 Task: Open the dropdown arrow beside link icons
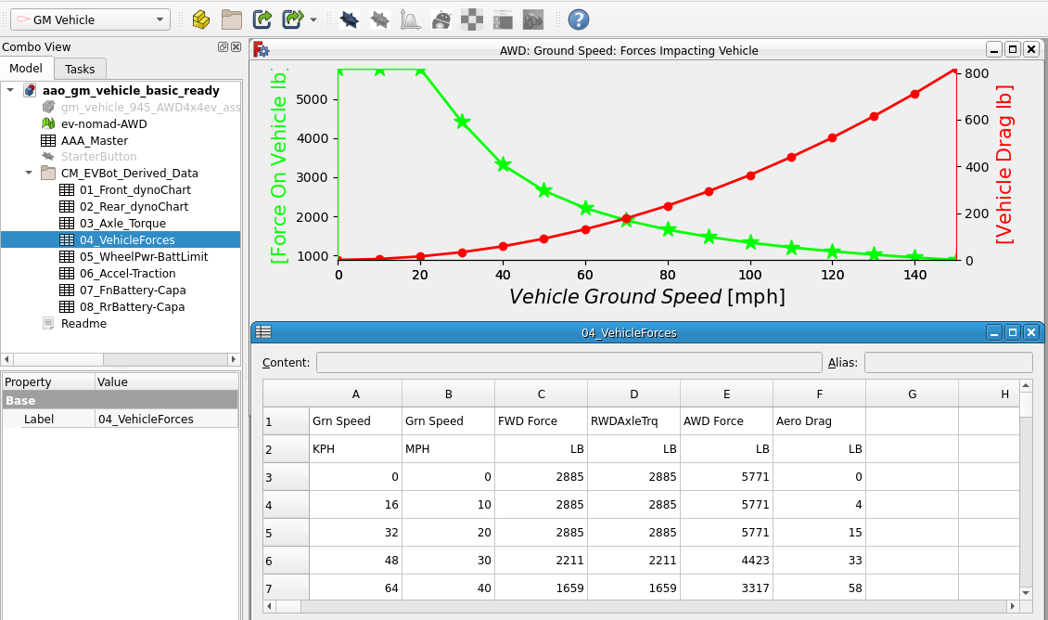[313, 19]
